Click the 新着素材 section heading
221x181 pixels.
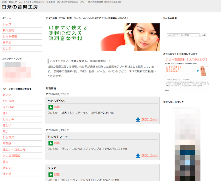[x=51, y=88]
